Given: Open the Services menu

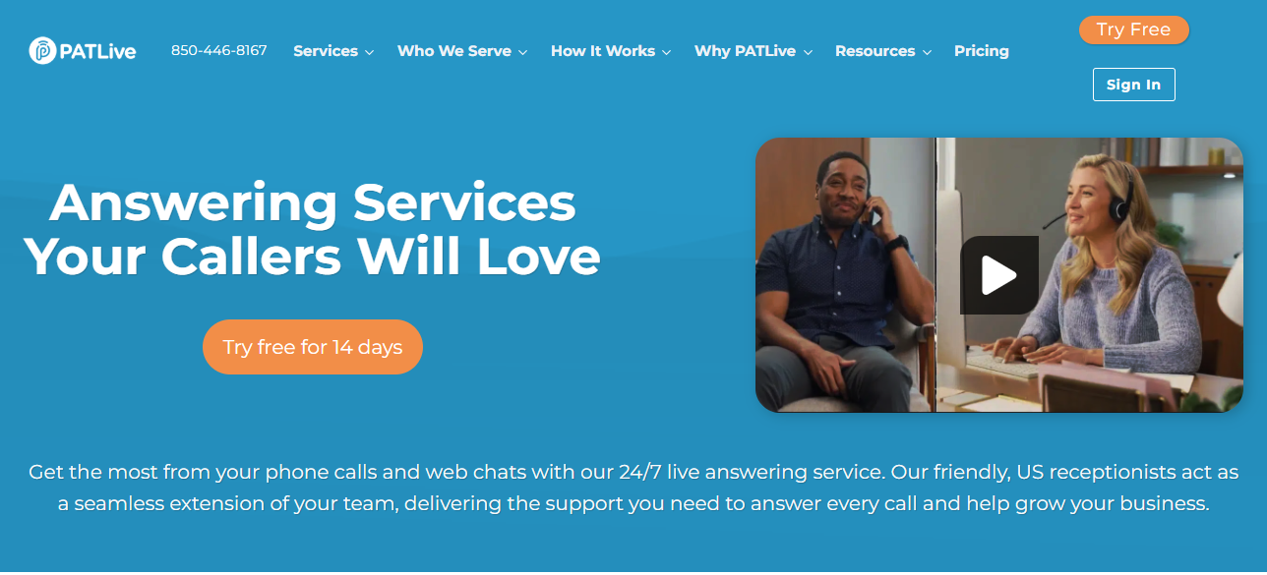Looking at the screenshot, I should [x=326, y=51].
